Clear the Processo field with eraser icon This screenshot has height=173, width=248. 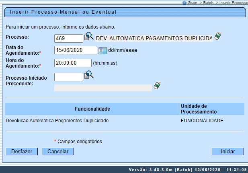click(218, 36)
